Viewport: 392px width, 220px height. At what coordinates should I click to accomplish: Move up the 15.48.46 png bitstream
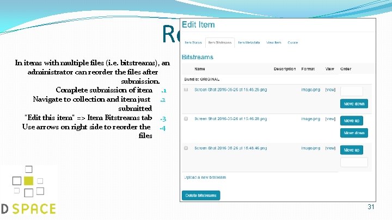[352, 150]
